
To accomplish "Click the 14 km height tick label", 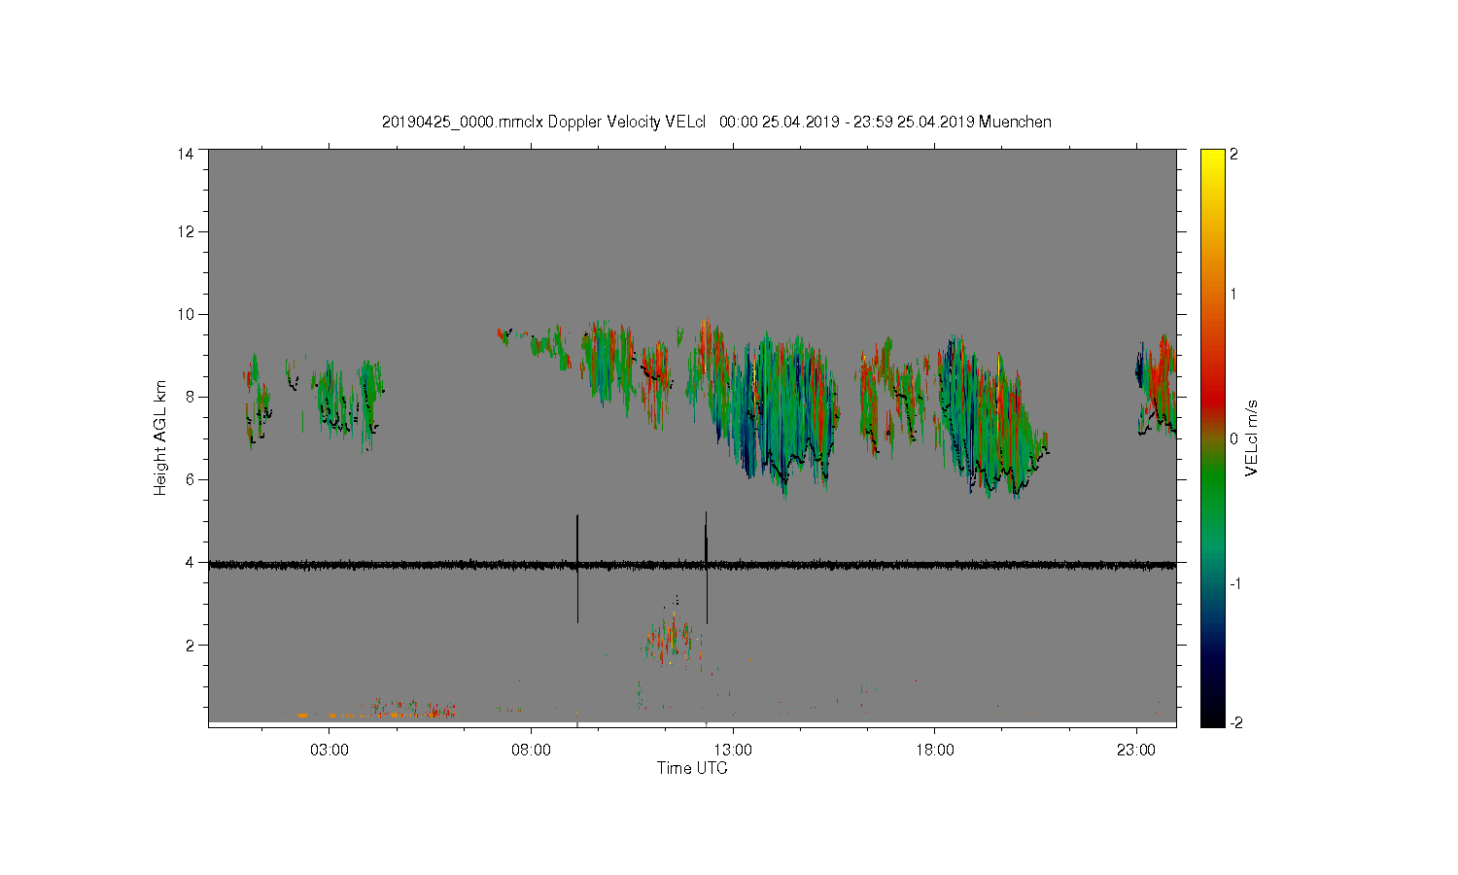I will pos(186,154).
